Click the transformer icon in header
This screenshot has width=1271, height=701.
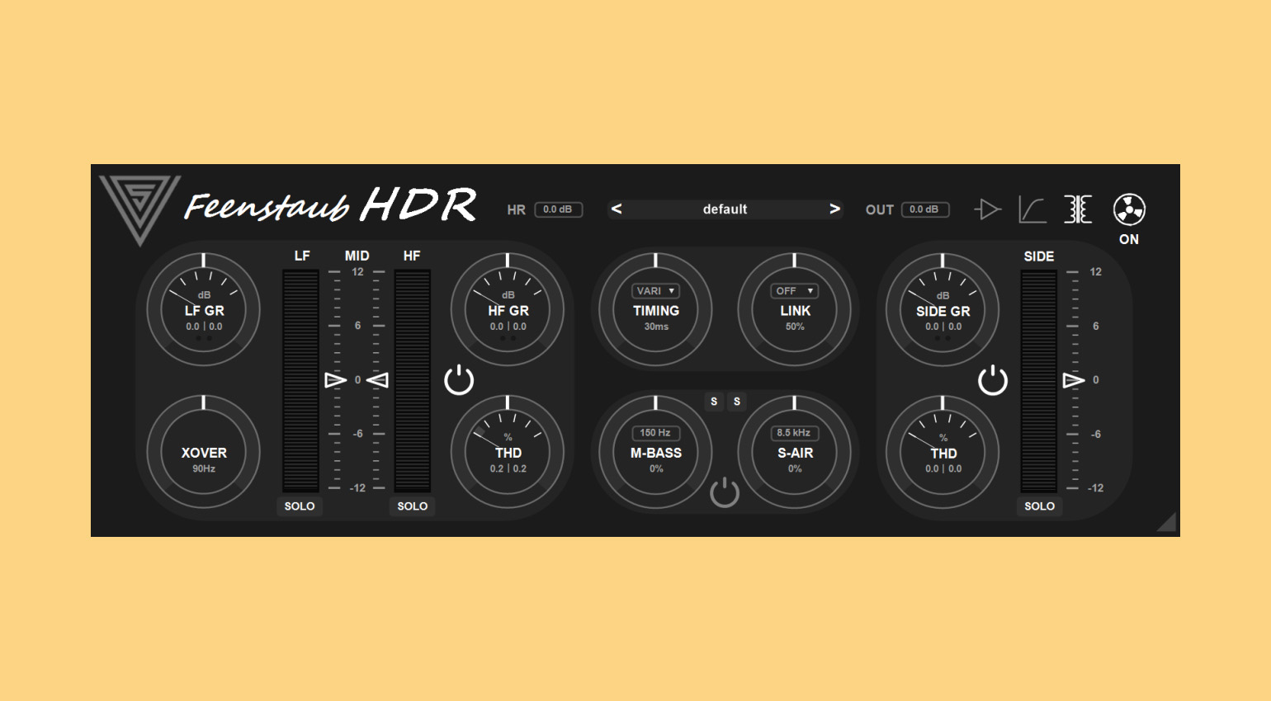(1078, 209)
